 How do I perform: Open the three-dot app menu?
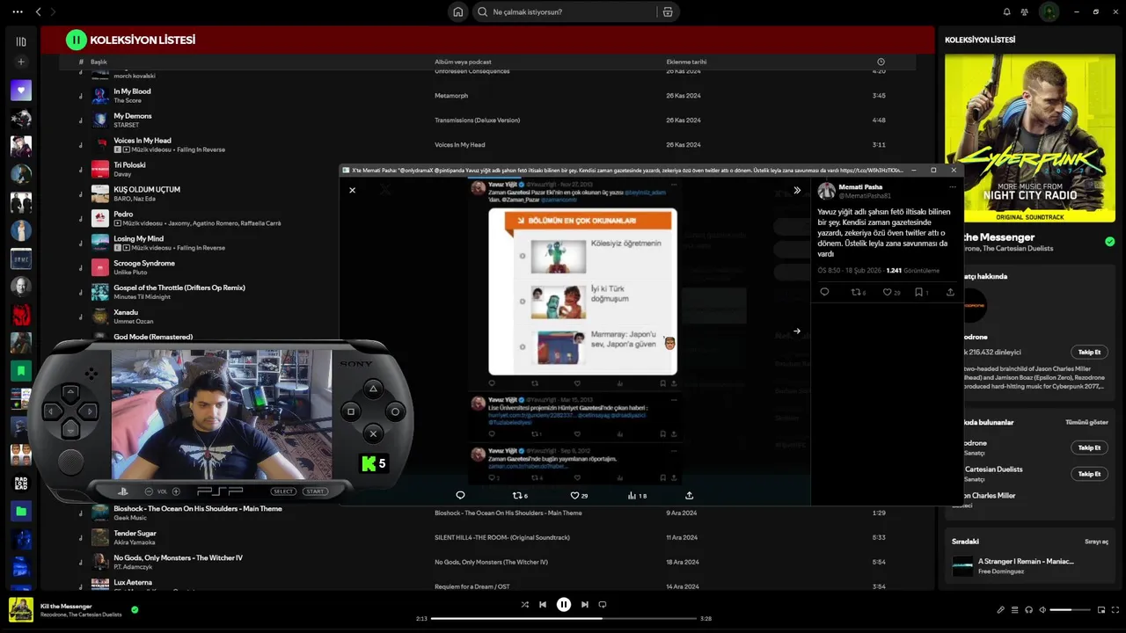click(18, 12)
